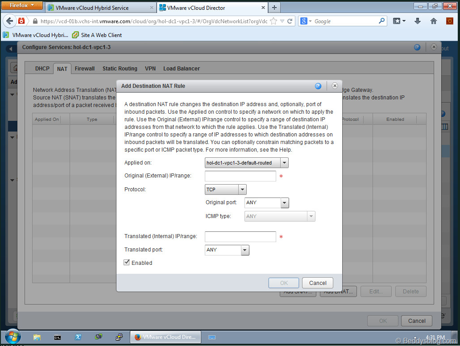
Task: Switch to the DHCP tab
Action: point(42,69)
